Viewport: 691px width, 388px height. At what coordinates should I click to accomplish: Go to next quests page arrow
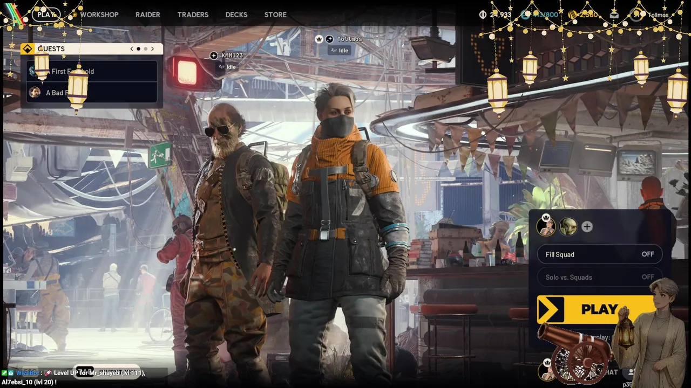click(x=152, y=48)
